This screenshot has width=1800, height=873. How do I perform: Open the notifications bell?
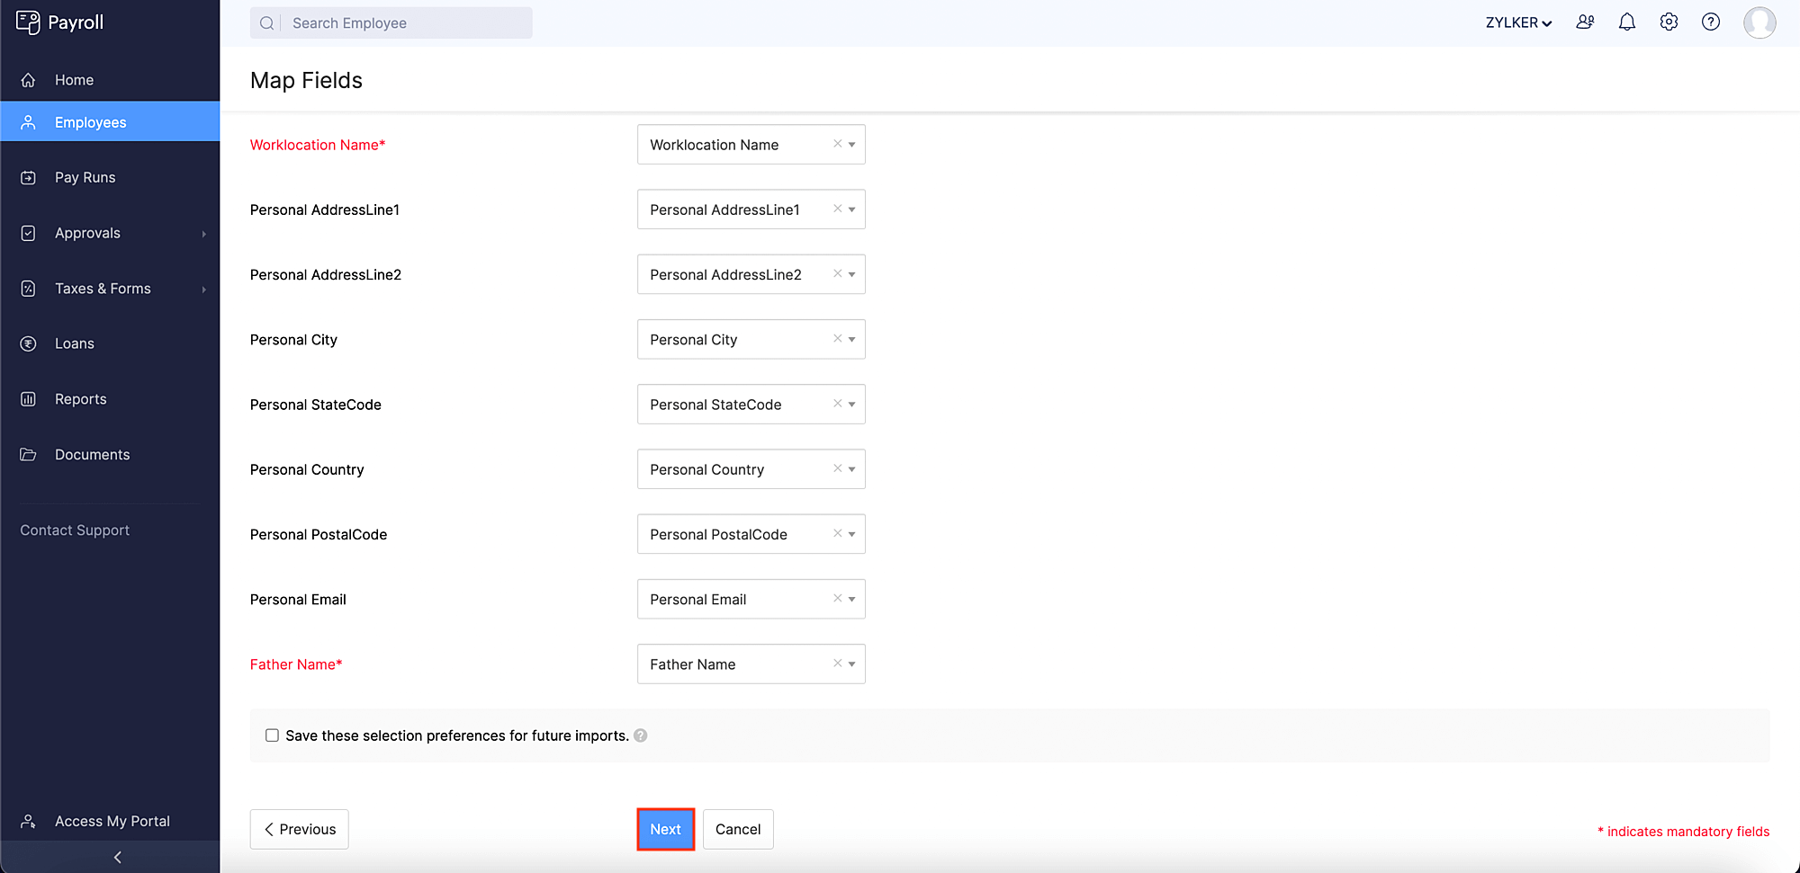pos(1626,22)
